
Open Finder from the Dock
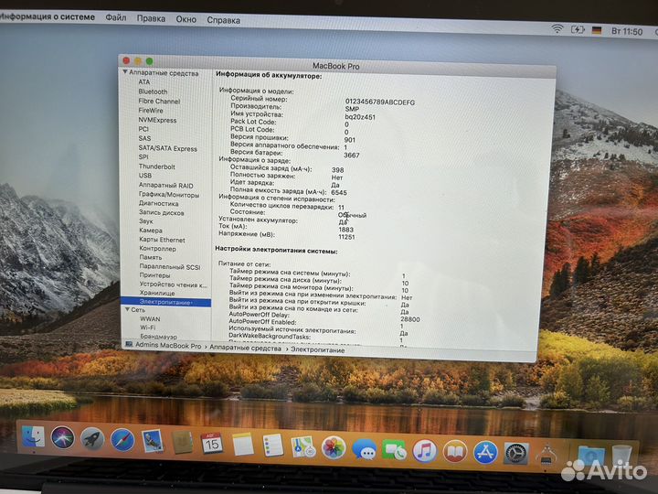pos(33,437)
